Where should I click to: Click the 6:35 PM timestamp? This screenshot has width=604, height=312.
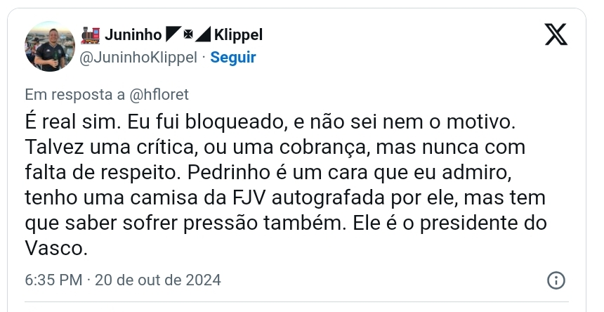pos(53,280)
